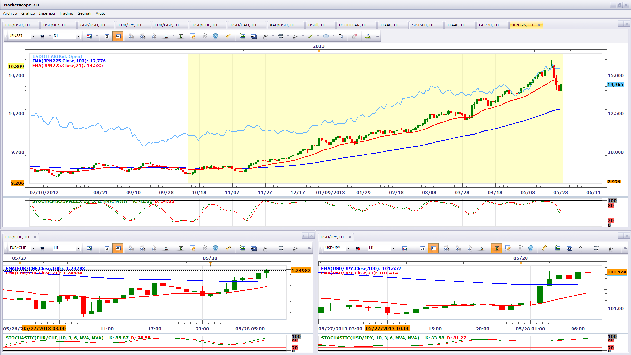Select the ruler measure tool
The height and width of the screenshot is (355, 631).
[x=229, y=36]
